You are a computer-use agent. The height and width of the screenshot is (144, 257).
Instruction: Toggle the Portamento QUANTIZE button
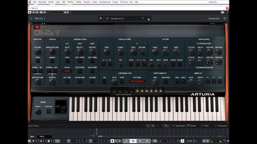click(165, 81)
